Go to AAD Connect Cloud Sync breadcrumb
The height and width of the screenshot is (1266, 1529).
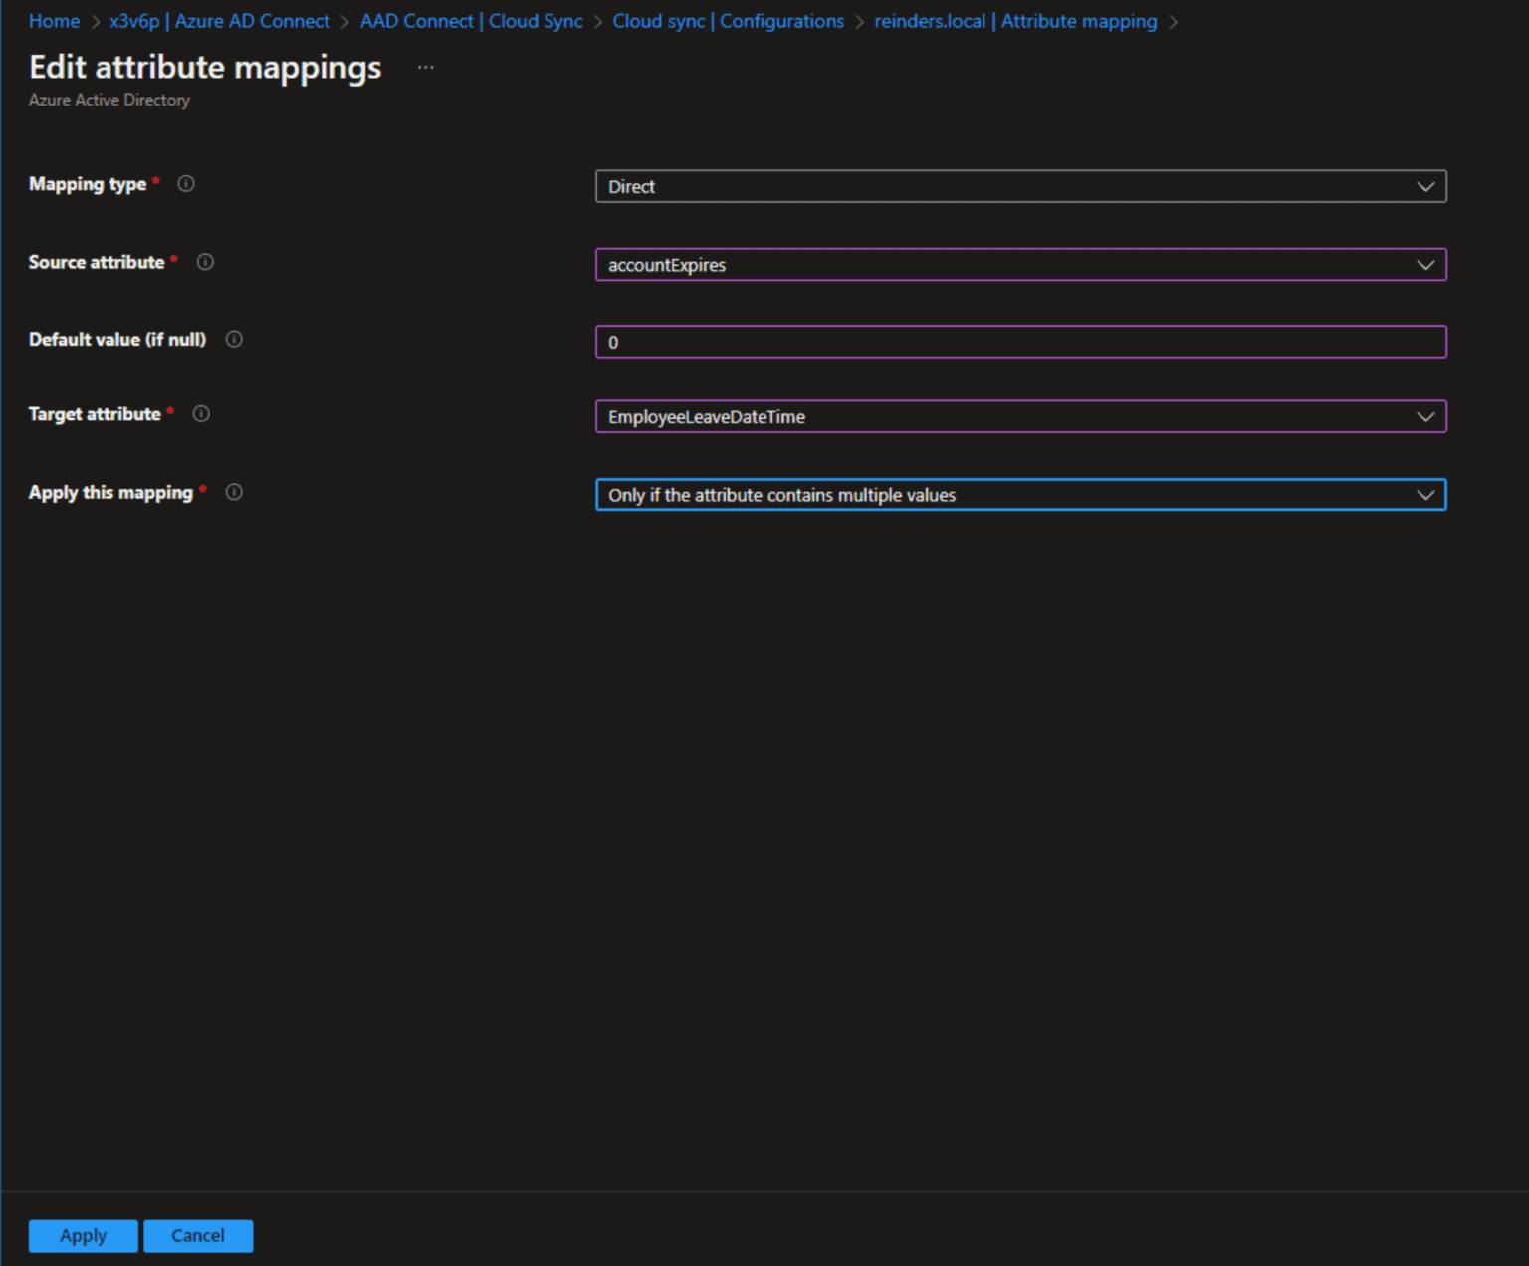coord(472,21)
